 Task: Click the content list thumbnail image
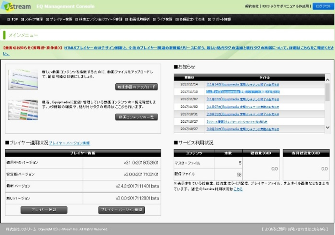click(x=23, y=109)
